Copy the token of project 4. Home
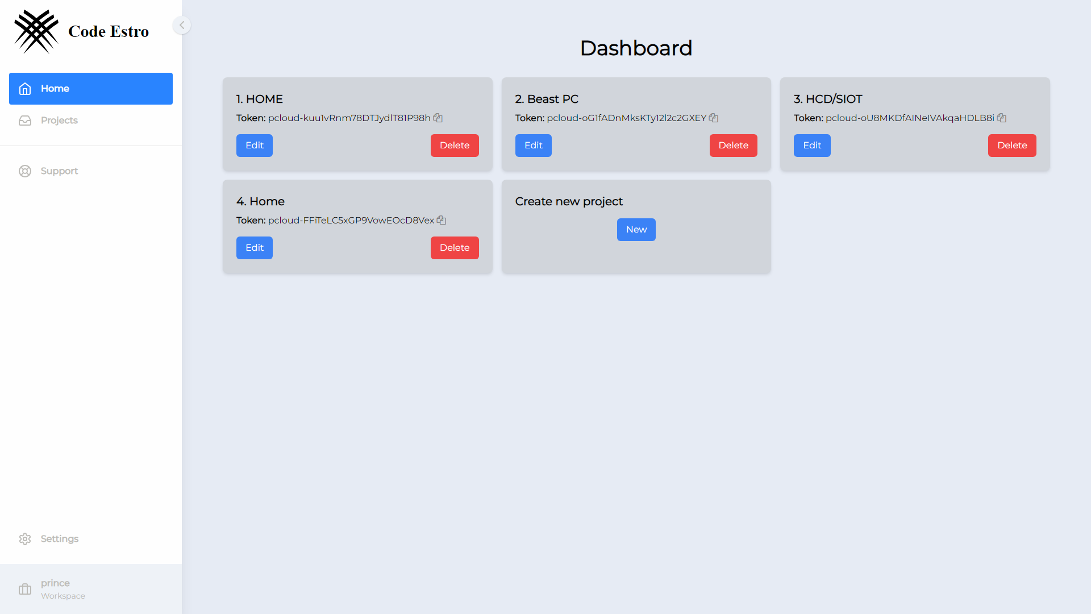 tap(442, 220)
